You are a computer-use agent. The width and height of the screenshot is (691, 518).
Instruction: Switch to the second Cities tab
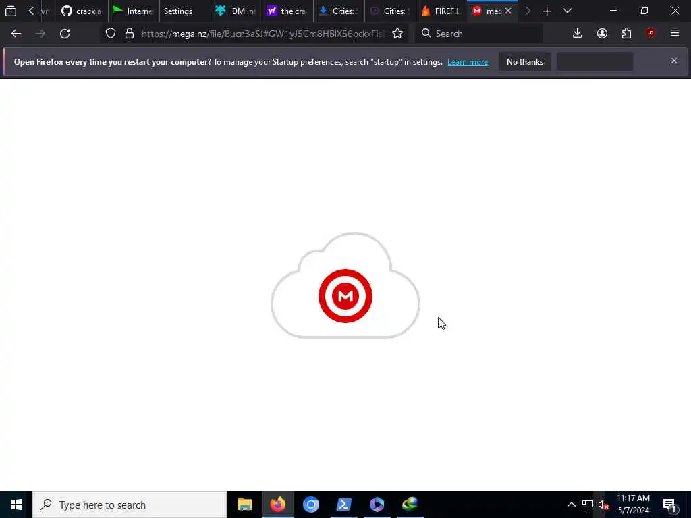(389, 11)
